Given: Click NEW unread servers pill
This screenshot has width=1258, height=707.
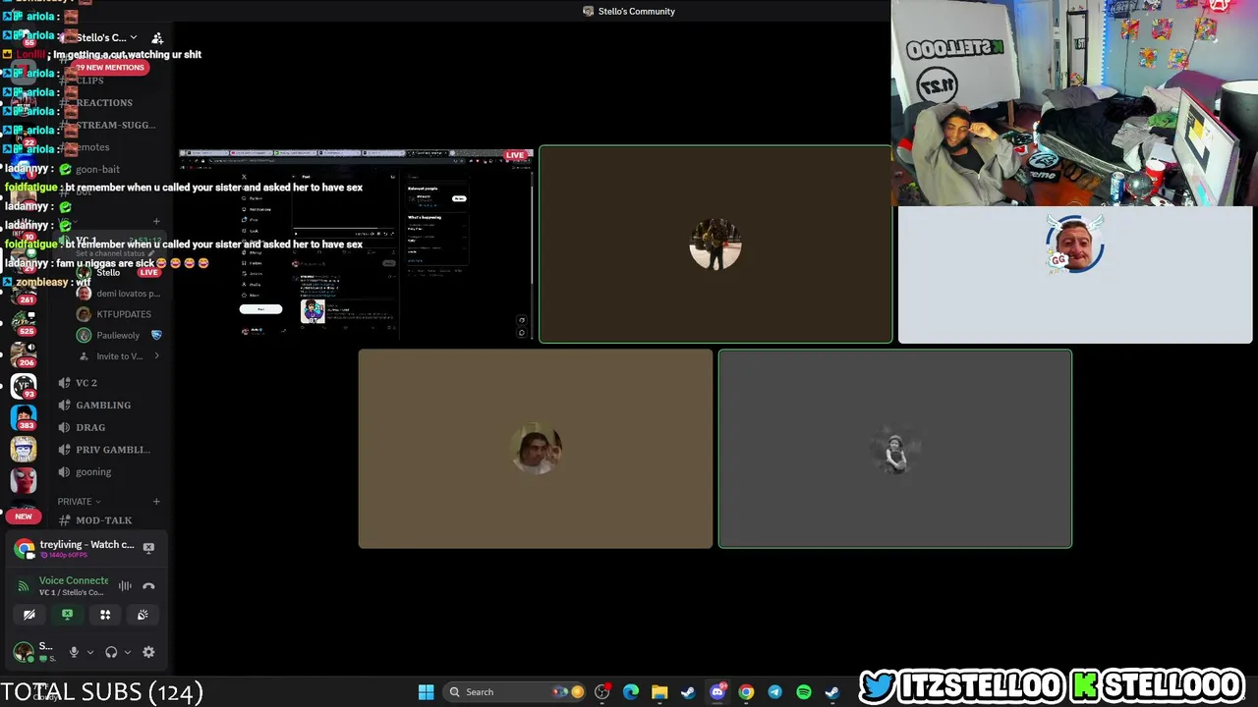Looking at the screenshot, I should pos(24,516).
